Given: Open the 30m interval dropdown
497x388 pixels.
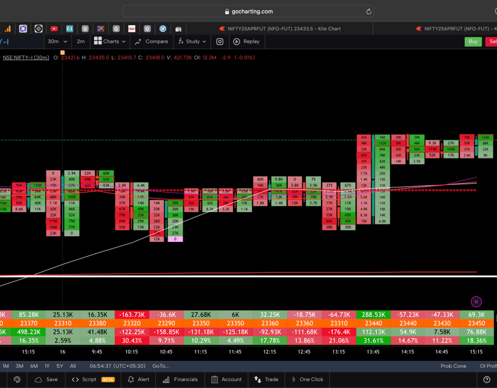Looking at the screenshot, I should [x=58, y=41].
